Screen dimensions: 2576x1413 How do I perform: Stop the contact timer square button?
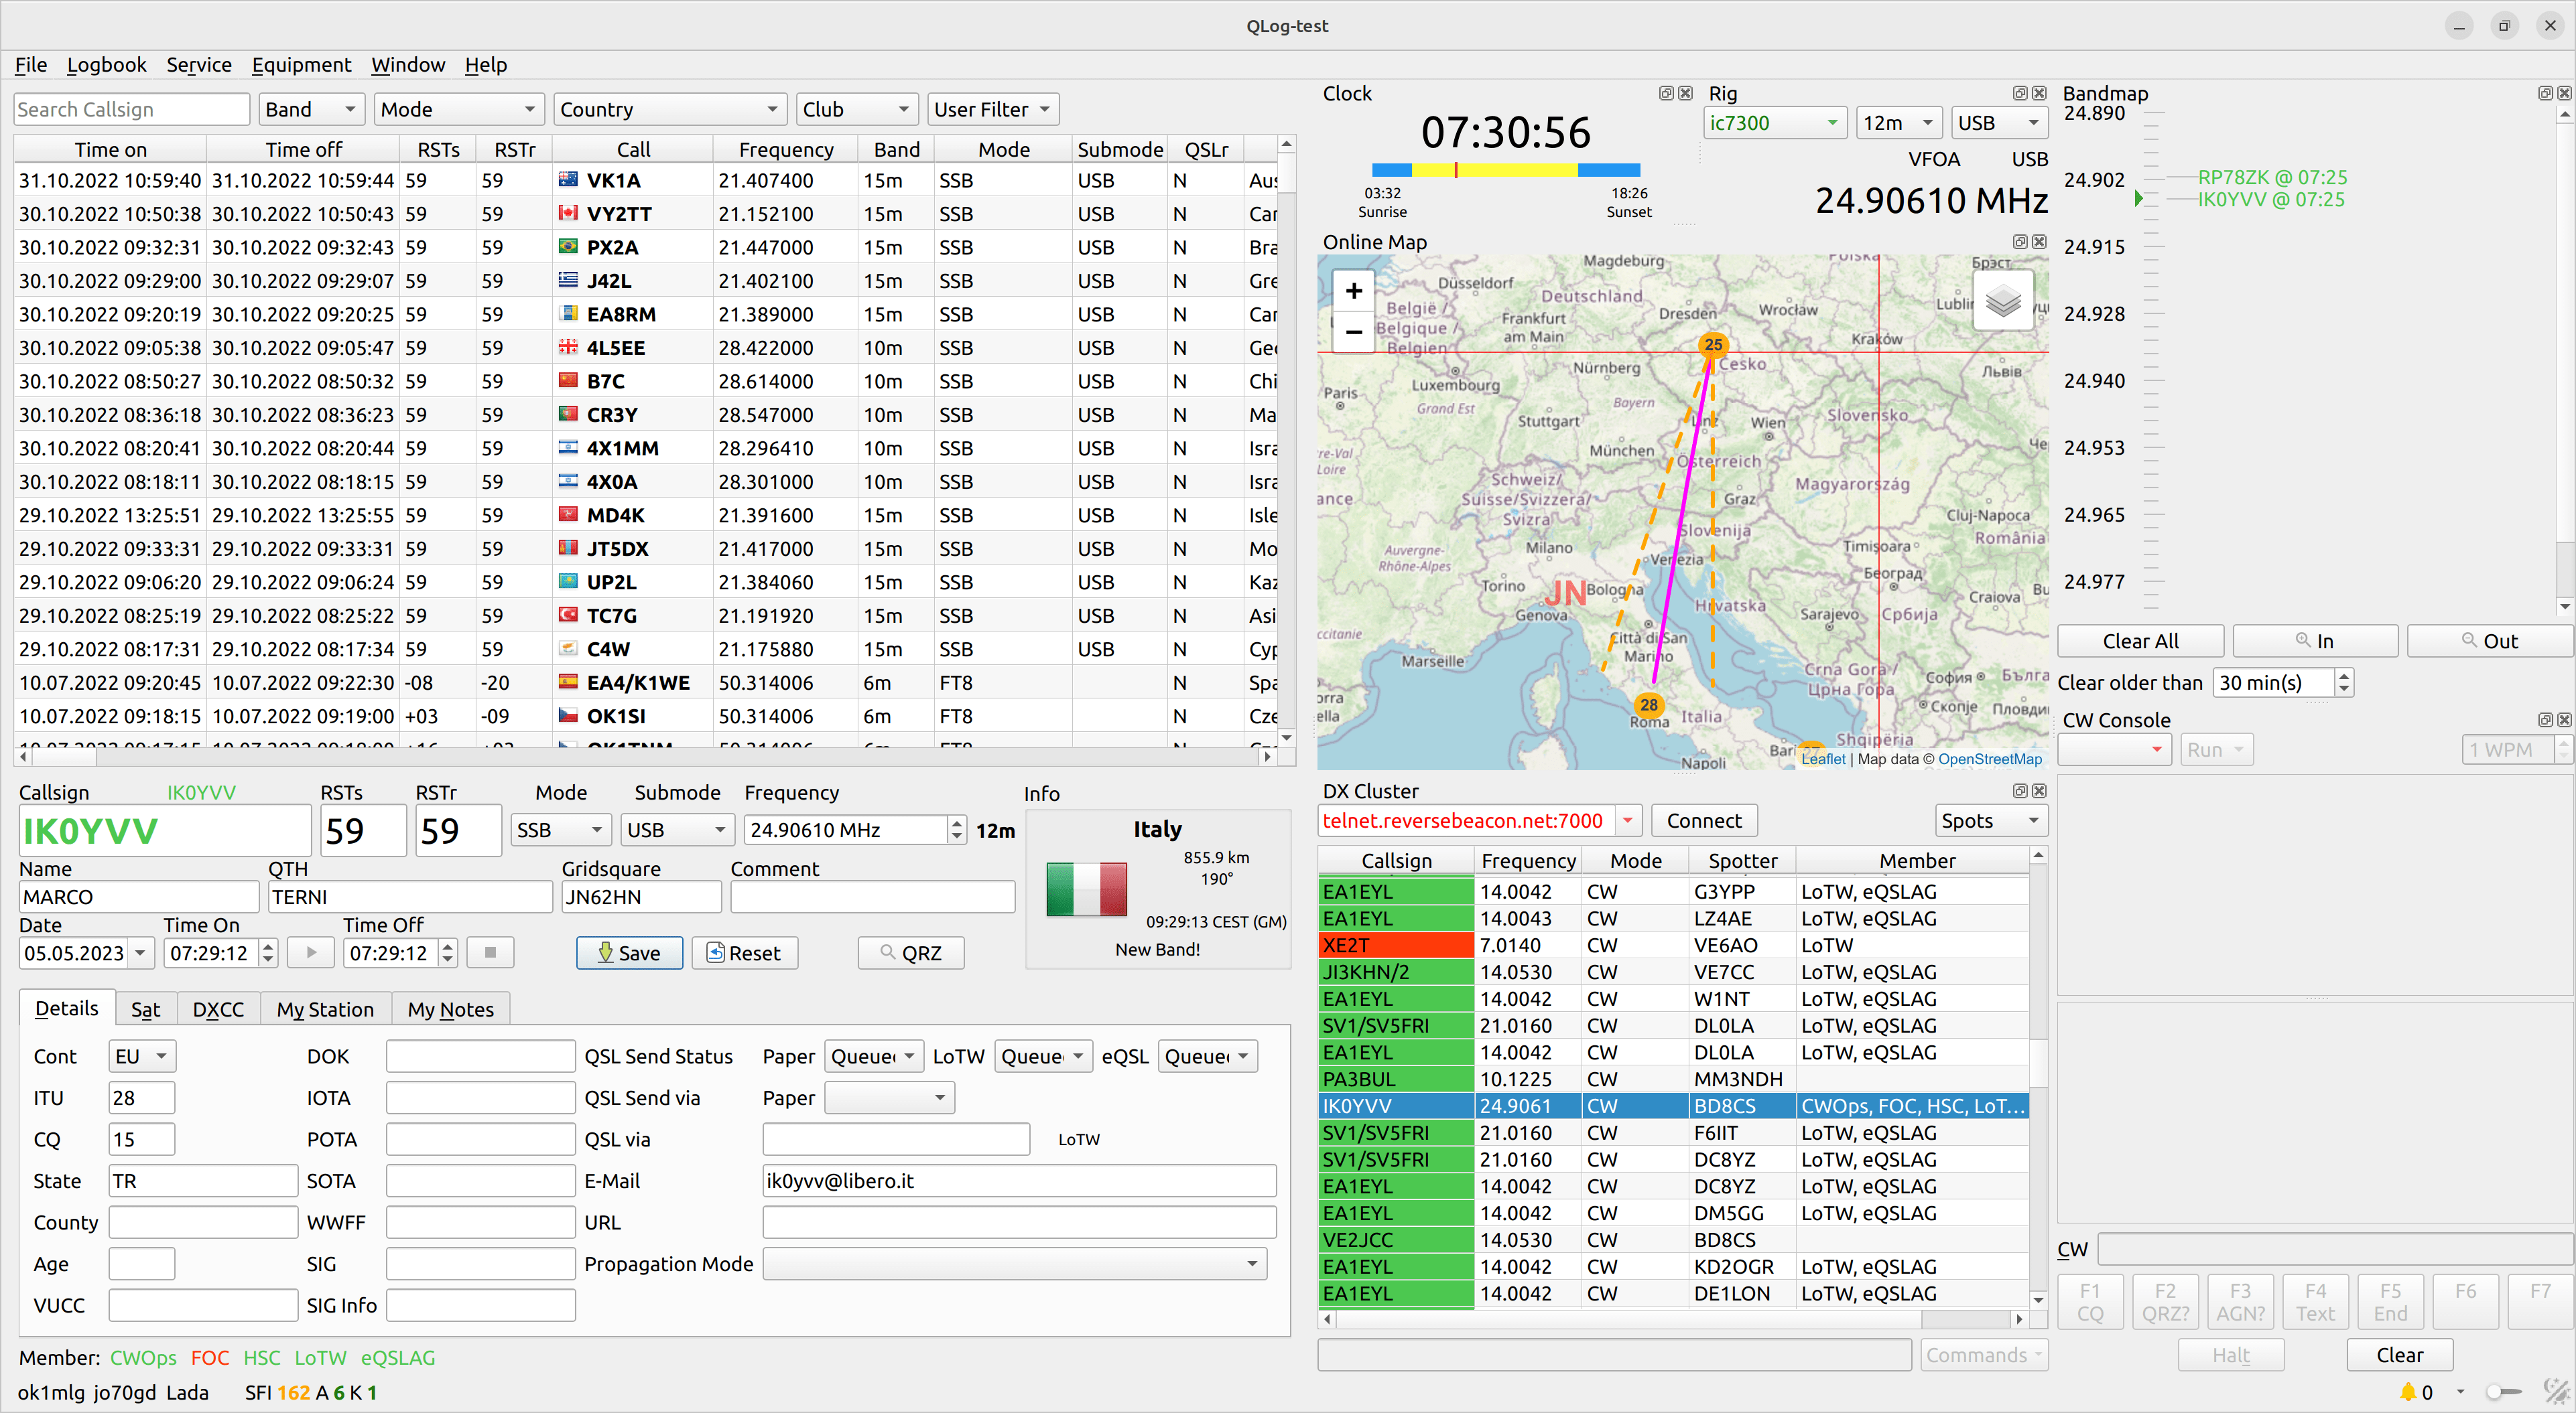tap(490, 952)
